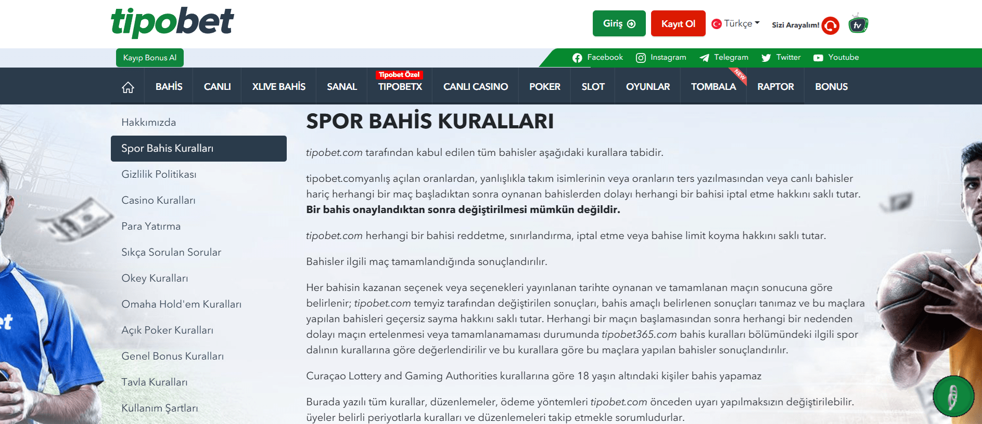This screenshot has height=424, width=982.
Task: Open the green live support chat bubble
Action: [953, 396]
